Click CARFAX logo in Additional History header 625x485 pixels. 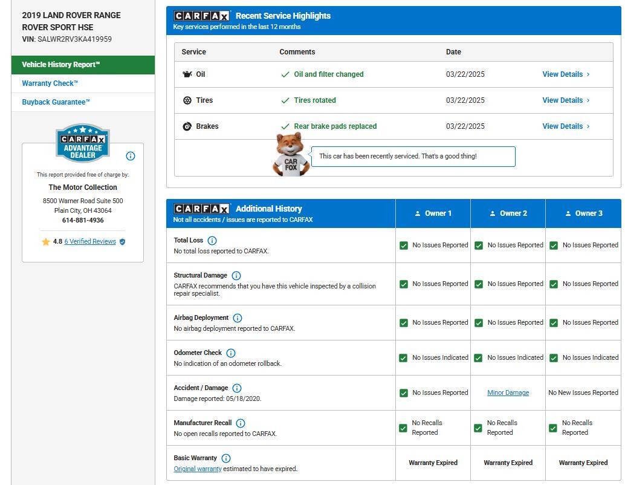point(202,209)
